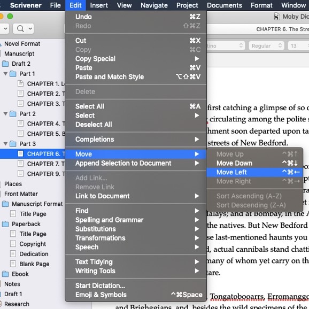Click the Paperback folder icon
The width and height of the screenshot is (309, 309).
(x=5, y=224)
